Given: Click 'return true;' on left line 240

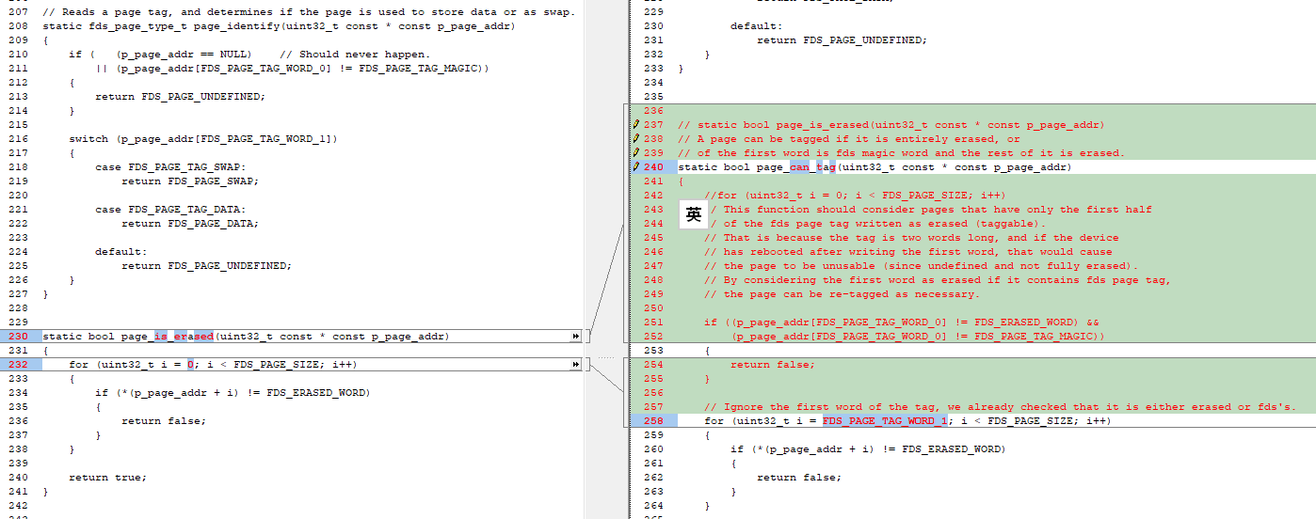Looking at the screenshot, I should pos(107,478).
